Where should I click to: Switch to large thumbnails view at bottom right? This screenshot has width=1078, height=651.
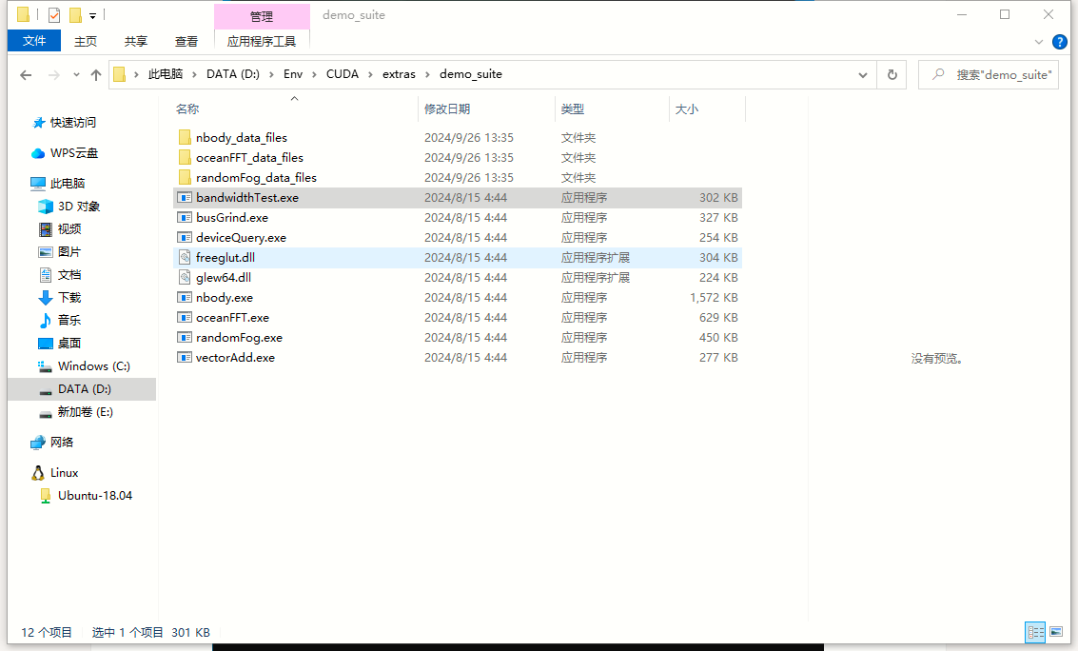coord(1056,632)
